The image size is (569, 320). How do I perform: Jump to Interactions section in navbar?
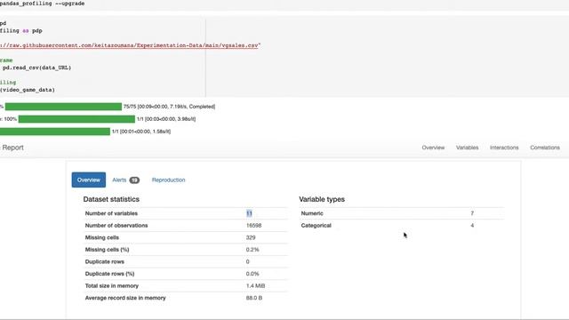coord(504,148)
